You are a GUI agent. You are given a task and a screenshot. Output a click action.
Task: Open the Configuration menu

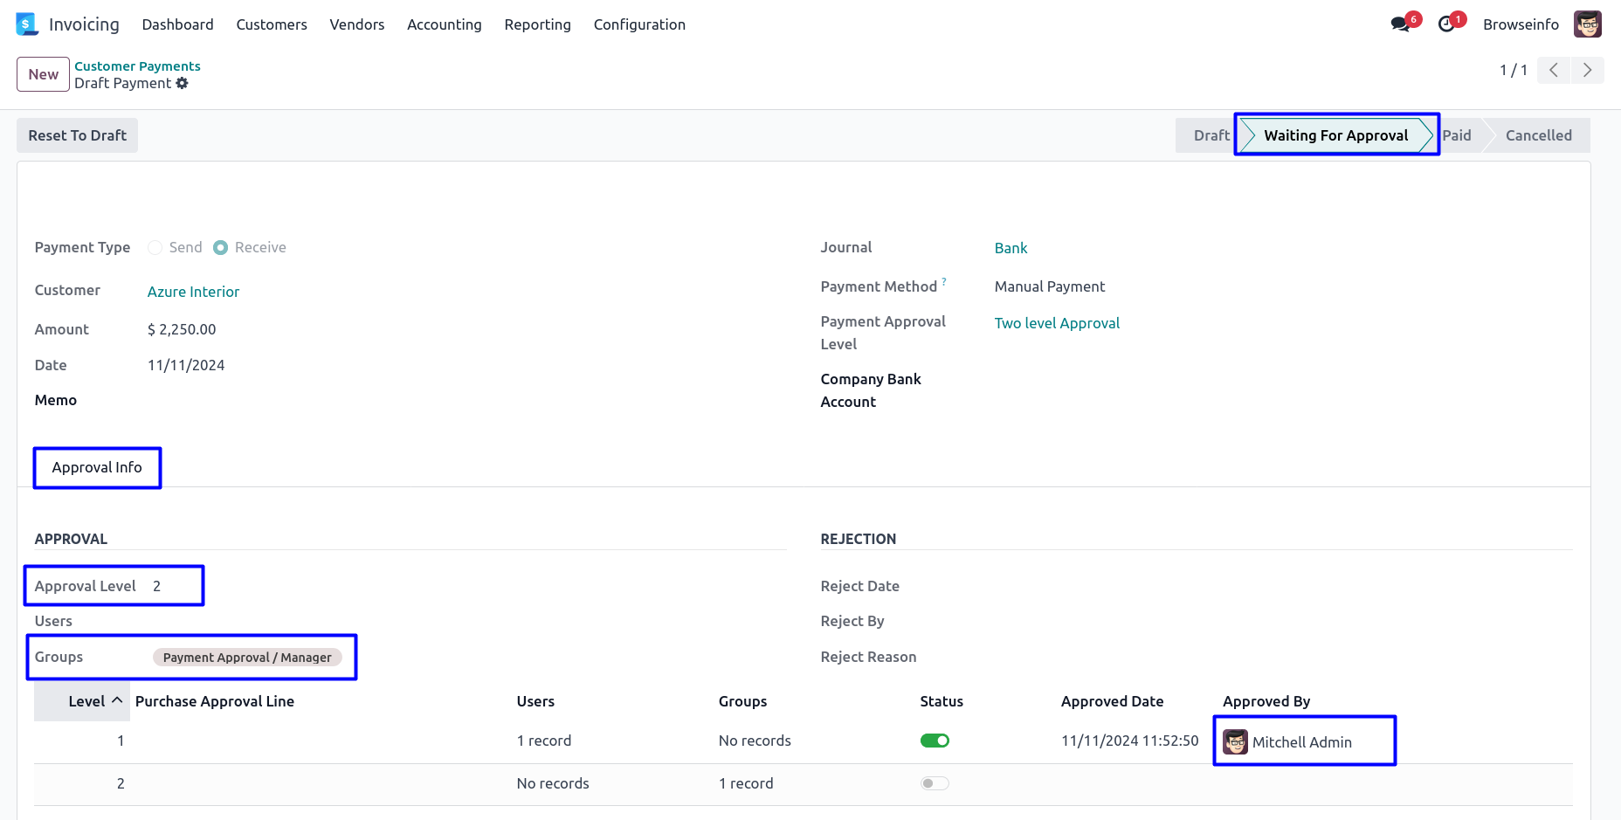pos(639,24)
